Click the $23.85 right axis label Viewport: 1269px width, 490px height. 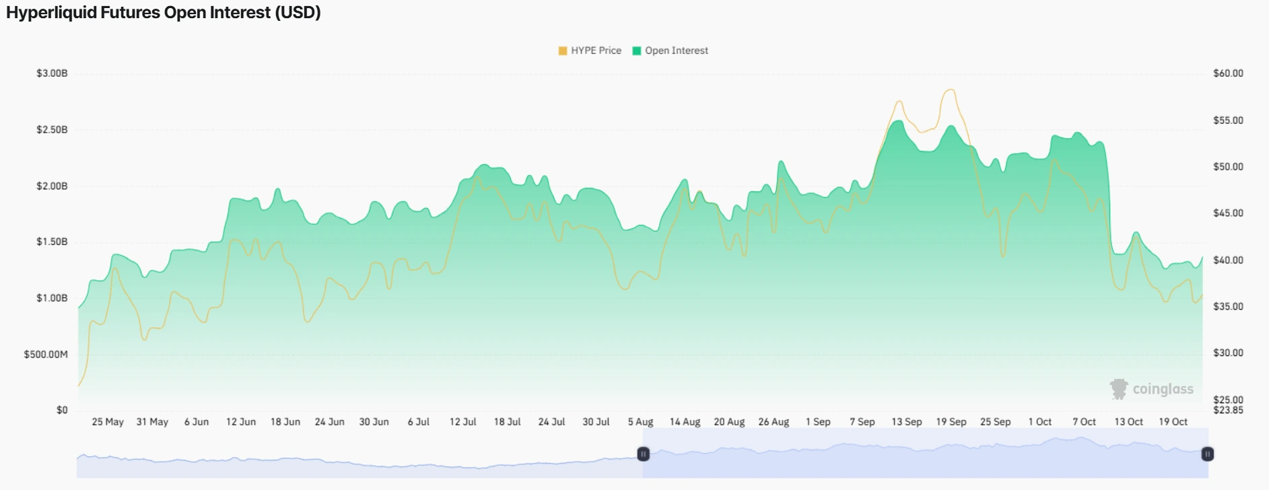point(1228,410)
